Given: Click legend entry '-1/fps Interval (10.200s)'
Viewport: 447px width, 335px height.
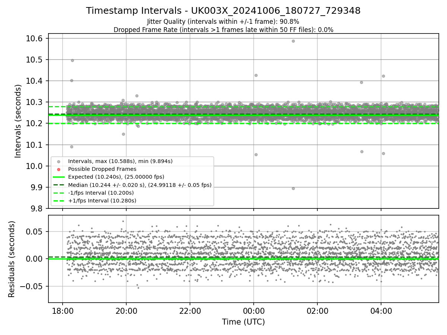Looking at the screenshot, I should [101, 193].
